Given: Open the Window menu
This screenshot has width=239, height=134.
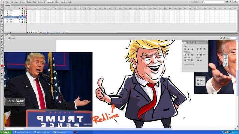Looking at the screenshot, I should [64, 2].
